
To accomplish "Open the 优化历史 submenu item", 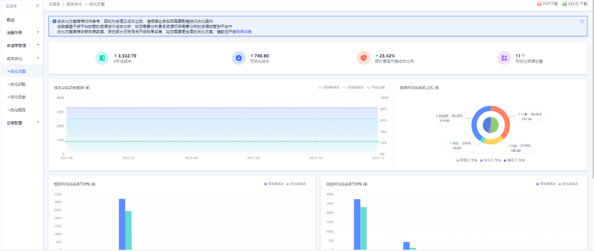I will click(21, 97).
